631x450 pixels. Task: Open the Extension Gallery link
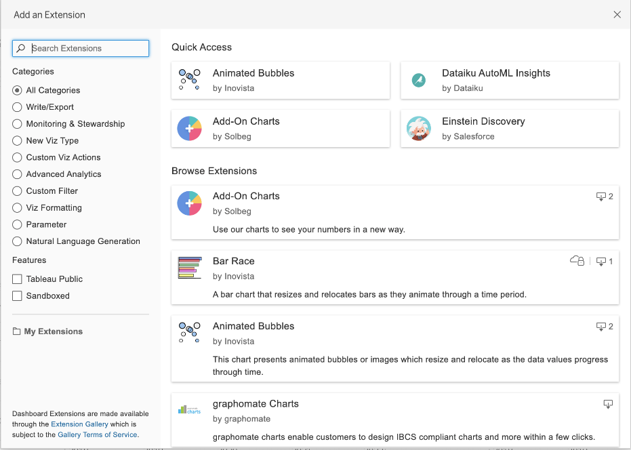(76, 424)
